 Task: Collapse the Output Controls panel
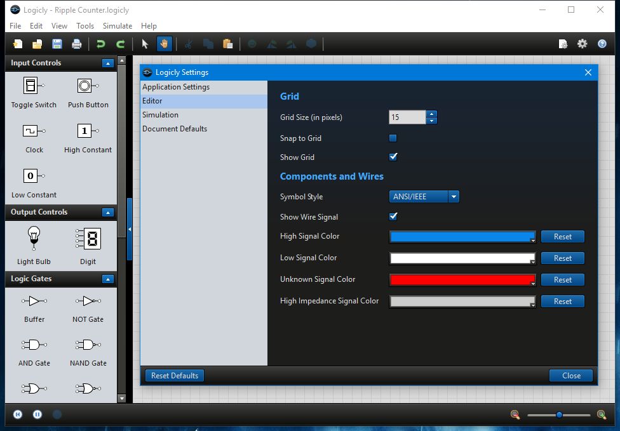(107, 213)
